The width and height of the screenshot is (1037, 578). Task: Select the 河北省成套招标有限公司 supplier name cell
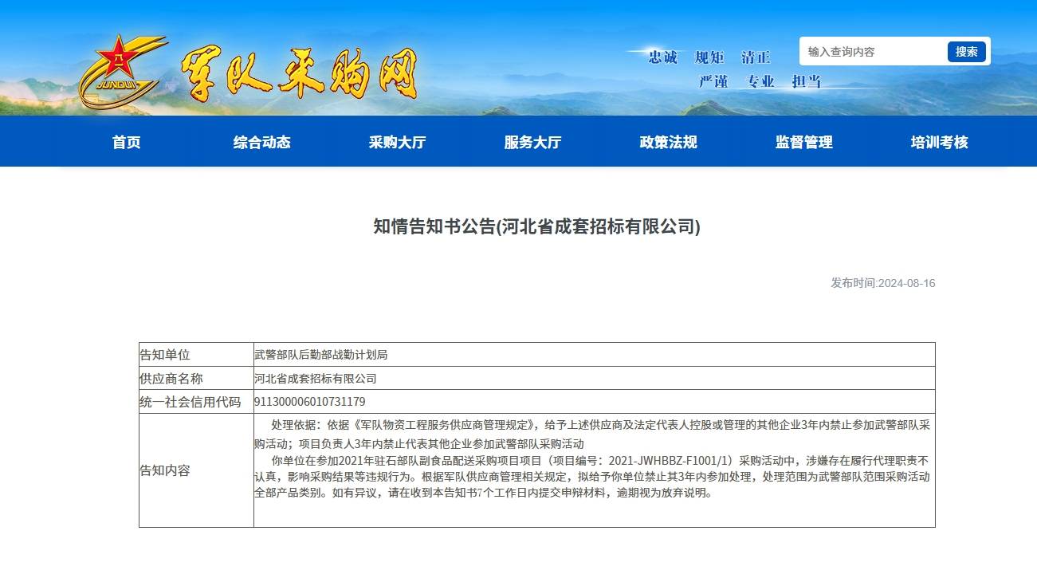pyautogui.click(x=315, y=379)
